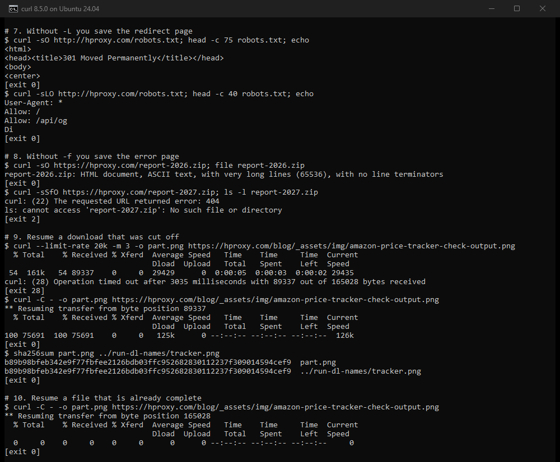Click the command "curl -sO http://hproxy.com/robots.txt" with head -c 75

click(x=157, y=40)
